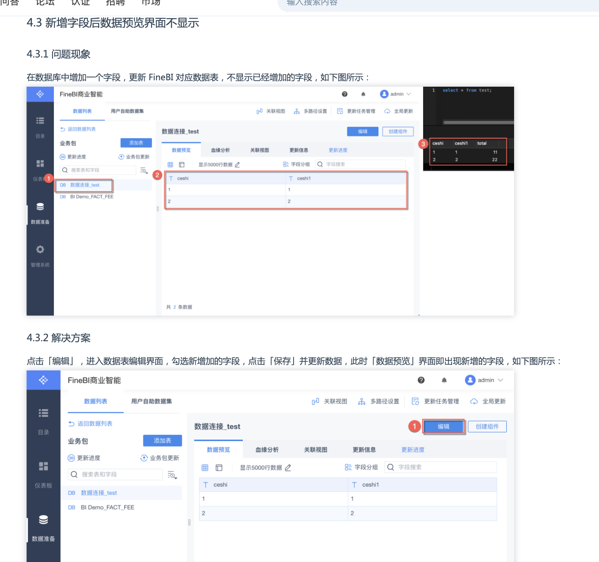
Task: Click the filter icon beside search in the 4.3.2 screenshot
Action: click(172, 475)
